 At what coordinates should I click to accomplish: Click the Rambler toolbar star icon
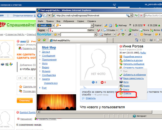coord(55,34)
